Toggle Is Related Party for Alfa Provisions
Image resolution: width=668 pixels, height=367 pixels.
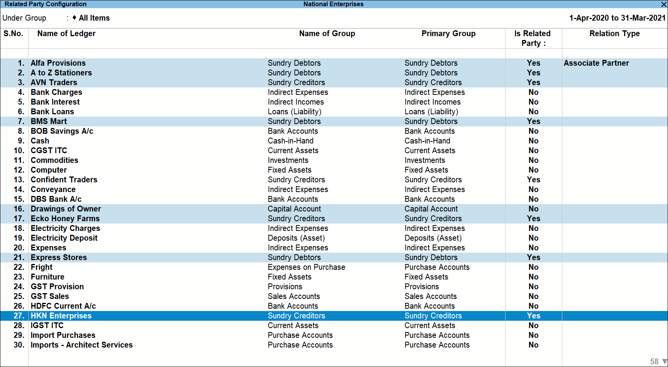534,63
